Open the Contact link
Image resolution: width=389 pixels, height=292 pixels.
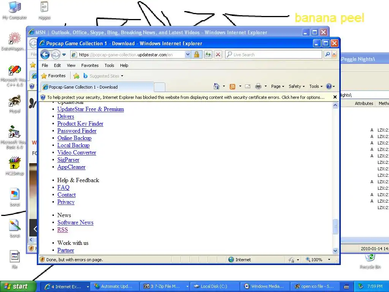coord(66,195)
